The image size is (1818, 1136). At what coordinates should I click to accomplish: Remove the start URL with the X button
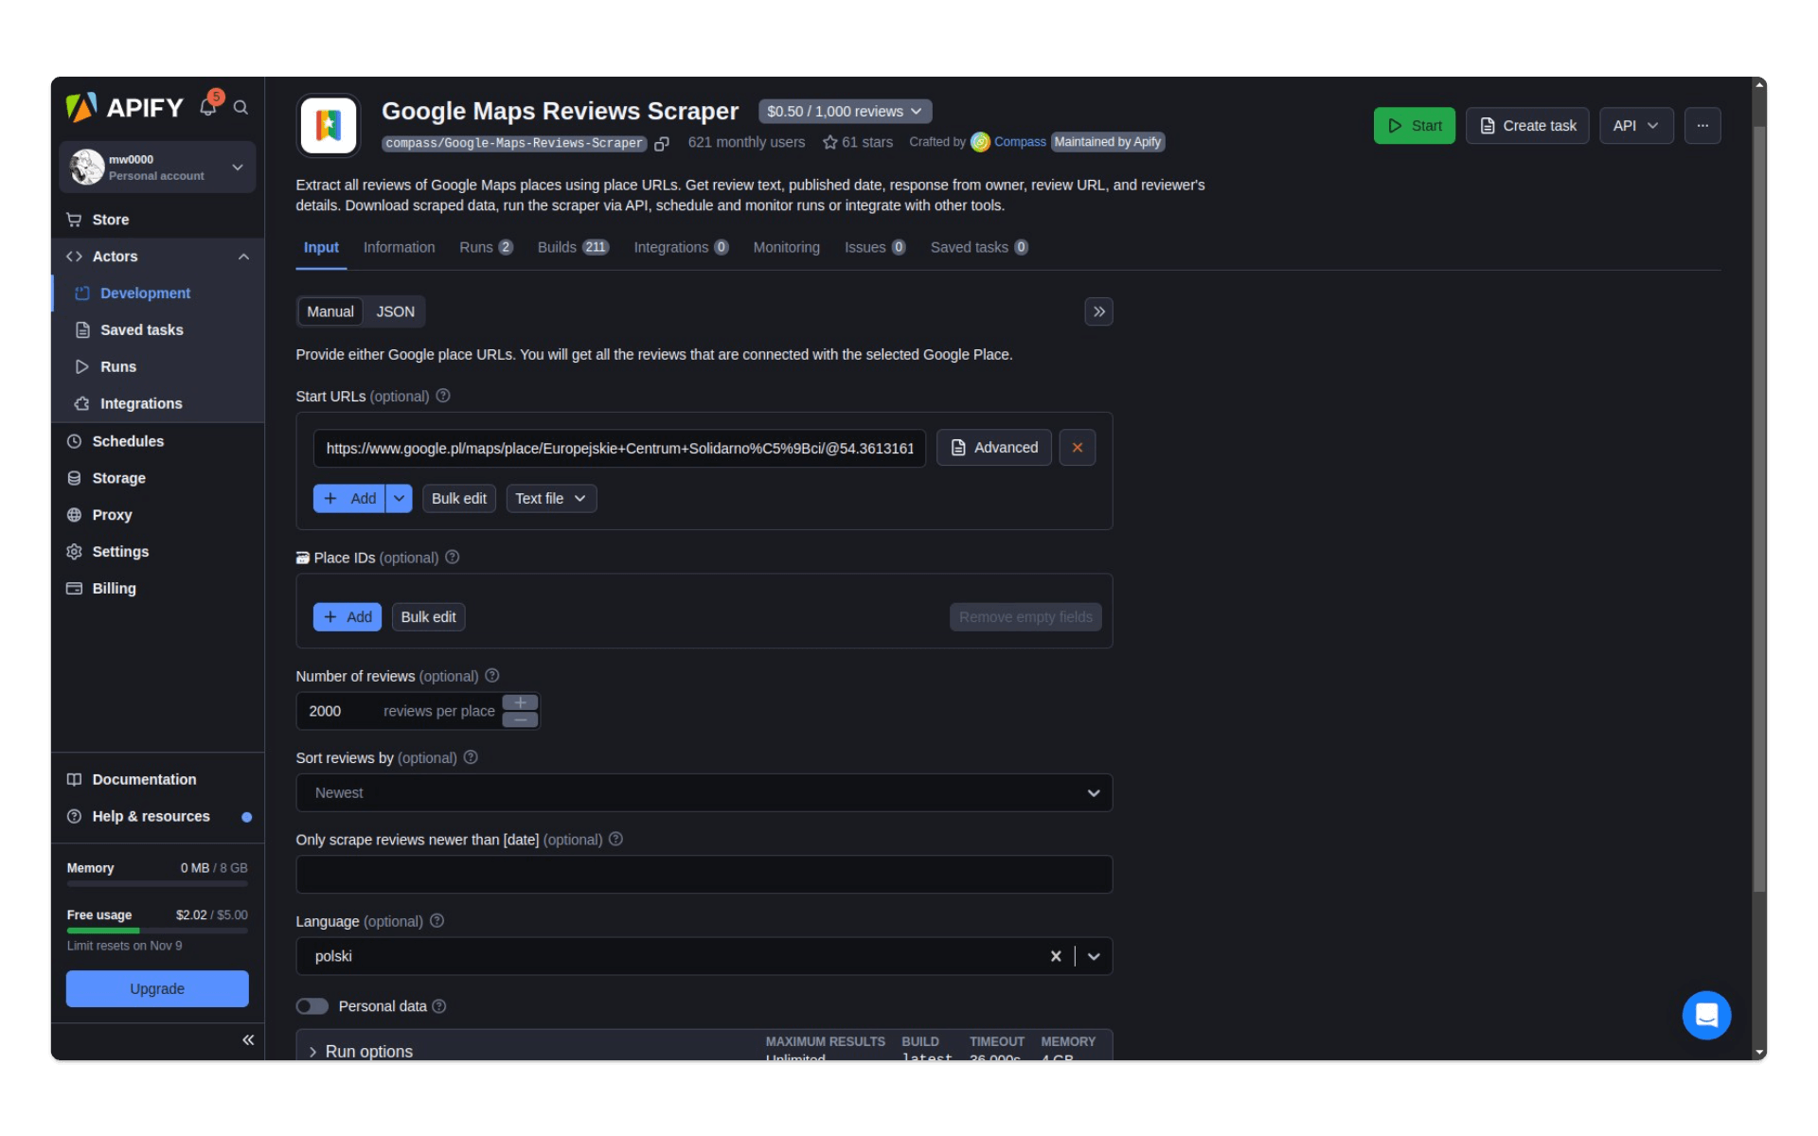tap(1077, 448)
